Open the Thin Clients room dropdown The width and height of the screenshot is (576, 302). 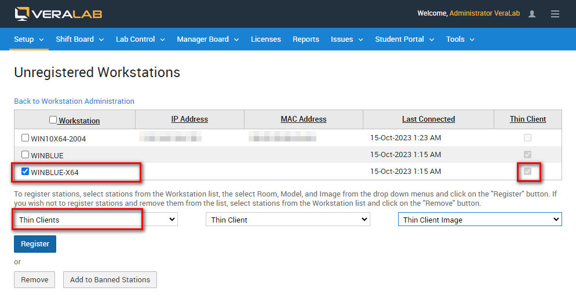coord(96,220)
